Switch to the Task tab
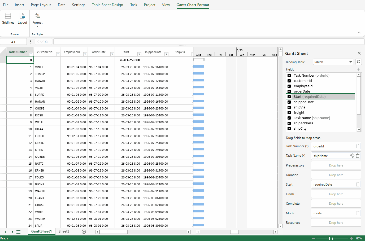365x241 pixels. pos(134,5)
